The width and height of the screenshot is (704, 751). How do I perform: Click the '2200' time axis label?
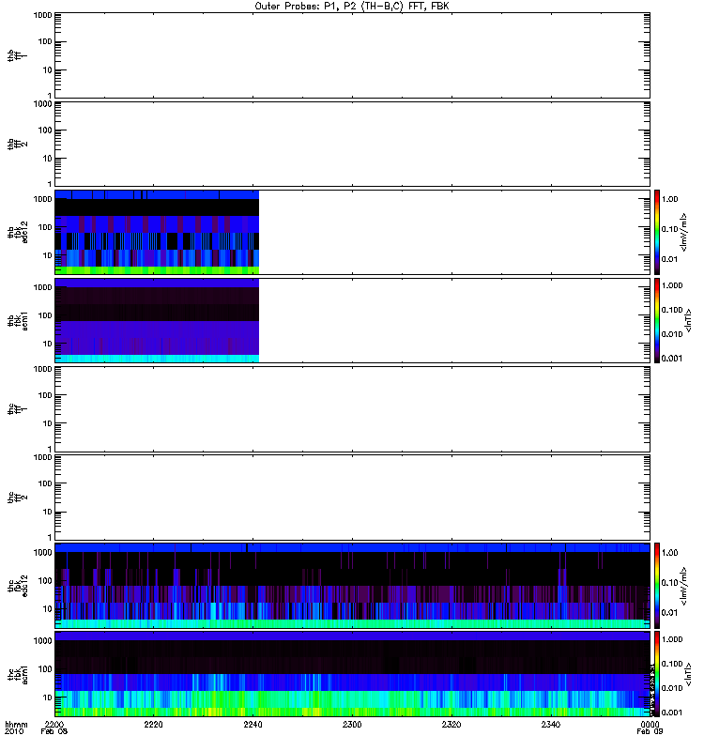tap(54, 724)
